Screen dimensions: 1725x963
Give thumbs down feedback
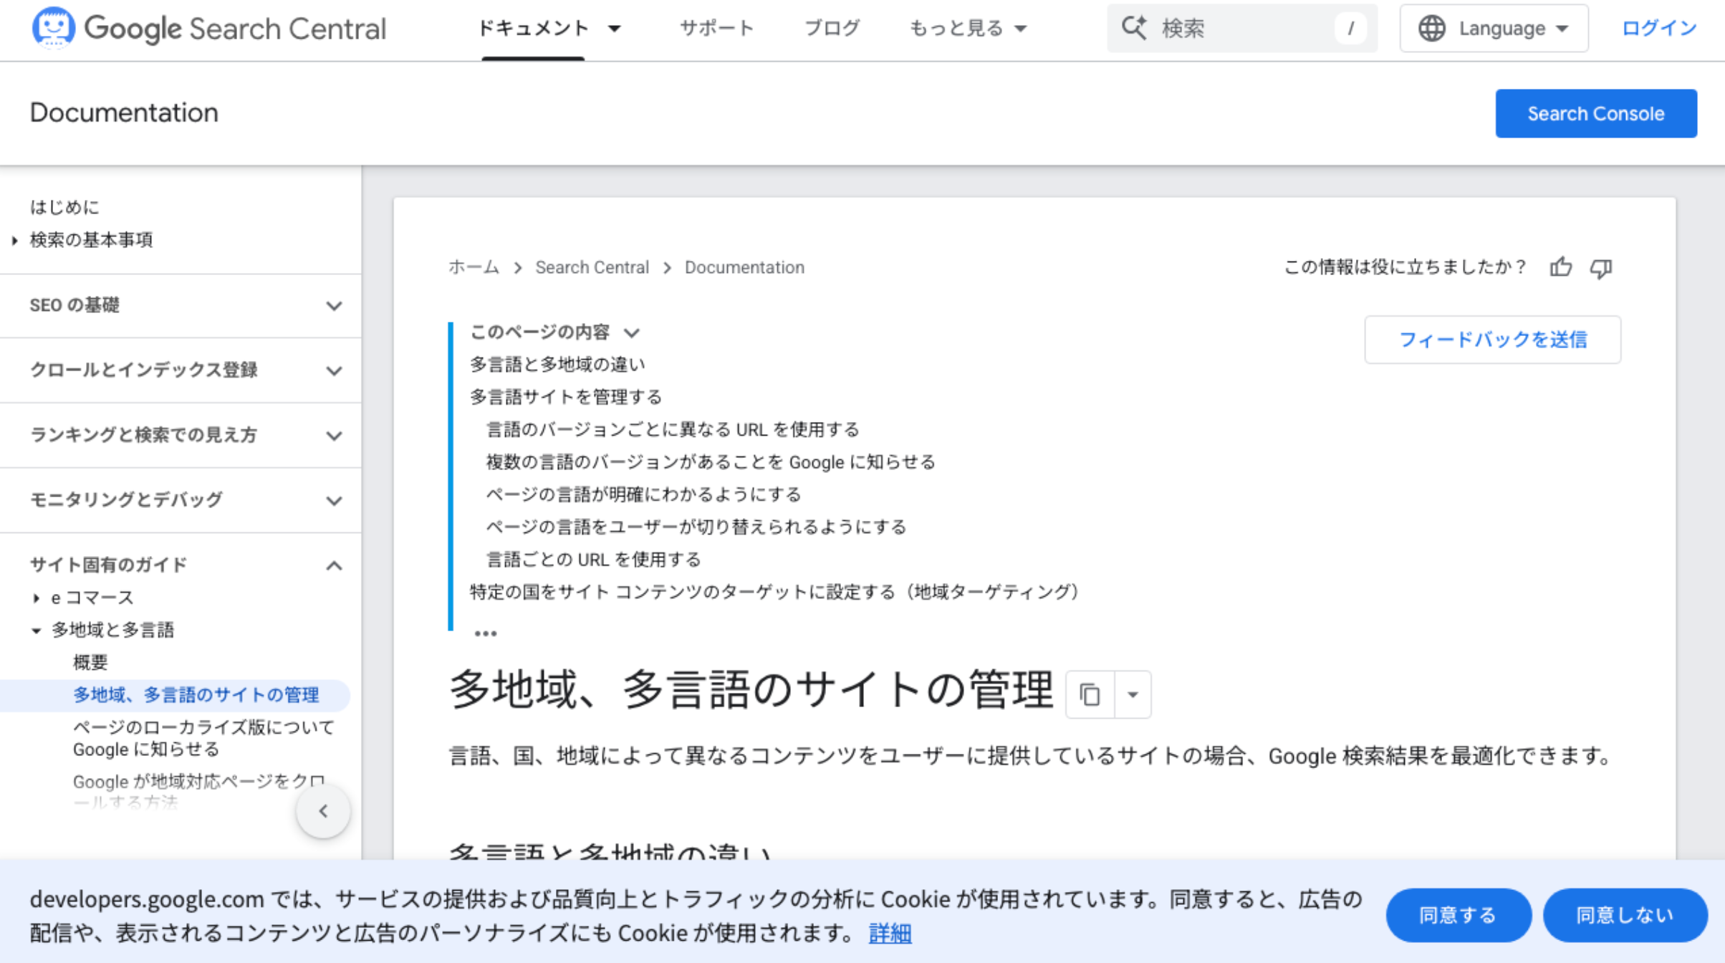(x=1601, y=268)
